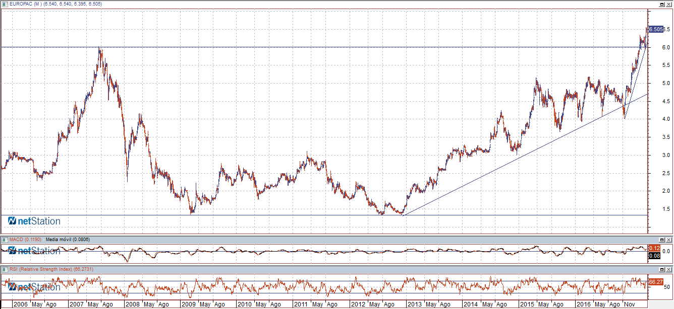Screen dimensions: 674x309
Task: Click the 2012 label on time axis
Action: (x=358, y=304)
